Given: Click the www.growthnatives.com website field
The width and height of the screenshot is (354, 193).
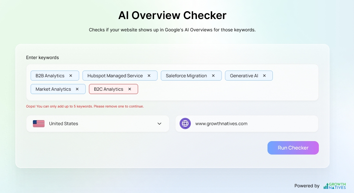Looking at the screenshot, I should click(x=247, y=124).
